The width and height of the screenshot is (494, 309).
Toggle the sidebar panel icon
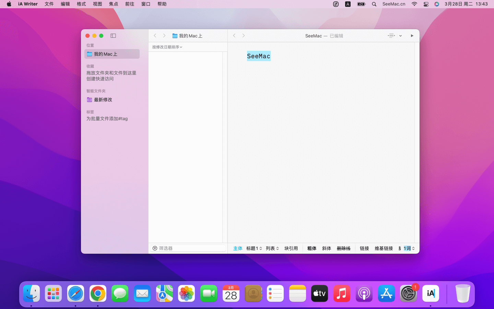(113, 36)
